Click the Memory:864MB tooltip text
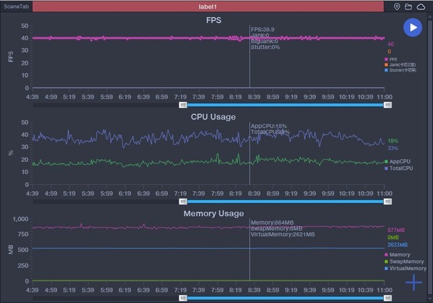This screenshot has width=433, height=303. point(272,223)
